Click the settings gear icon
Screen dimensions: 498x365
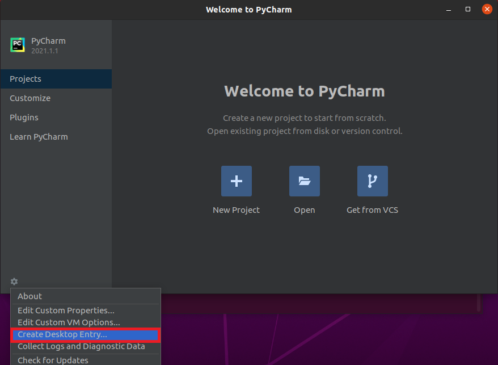click(x=14, y=282)
